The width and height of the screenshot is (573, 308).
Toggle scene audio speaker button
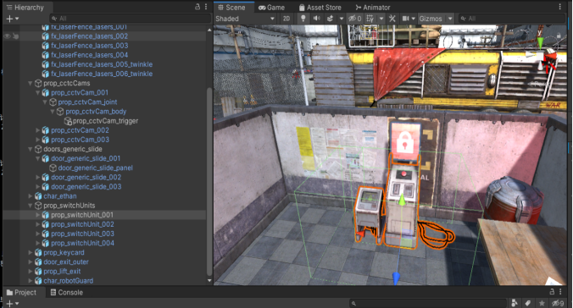click(x=316, y=19)
